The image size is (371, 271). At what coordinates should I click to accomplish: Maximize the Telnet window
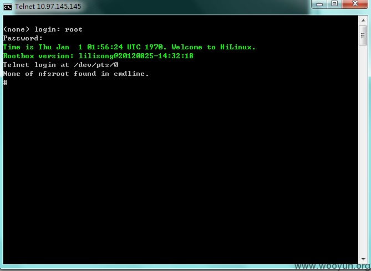(x=334, y=4)
